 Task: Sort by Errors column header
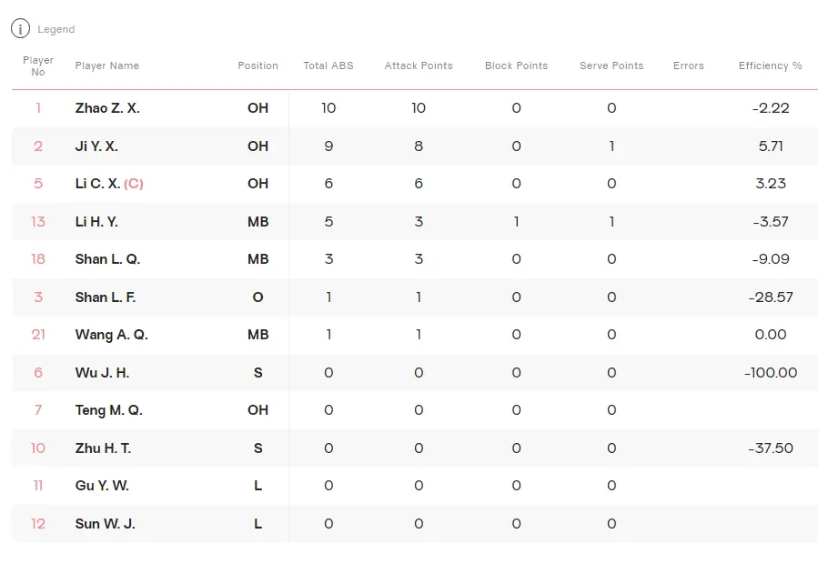click(x=689, y=65)
